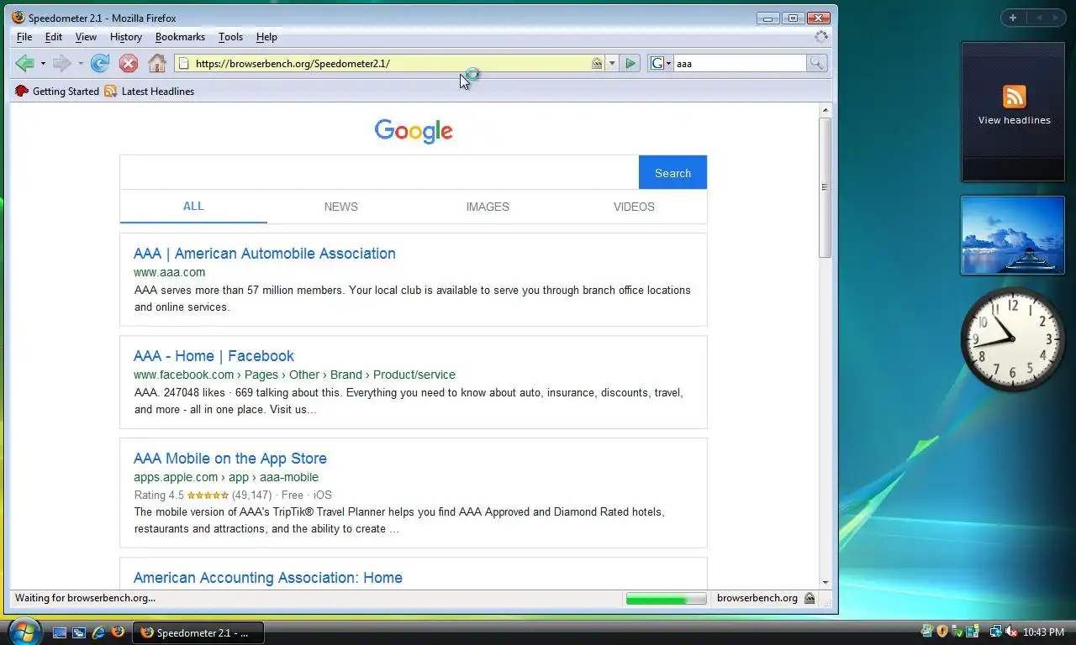Switch to the NEWS results tab
The image size is (1076, 645).
(340, 207)
